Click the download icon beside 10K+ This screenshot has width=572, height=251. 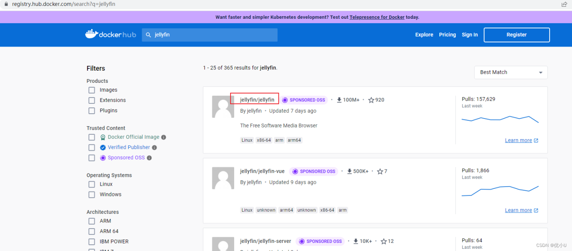[356, 241]
